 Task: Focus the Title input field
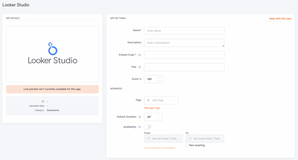184,67
